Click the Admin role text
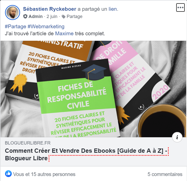Image resolution: width=187 pixels, height=181 pixels. coord(35,16)
